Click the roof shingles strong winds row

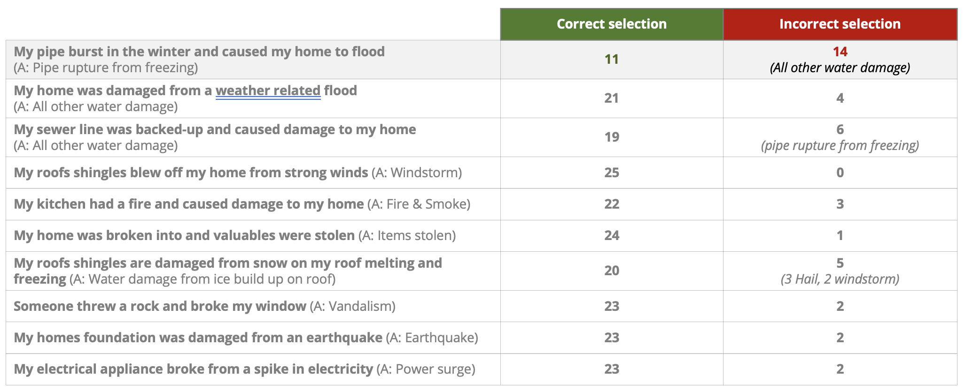[x=191, y=173]
